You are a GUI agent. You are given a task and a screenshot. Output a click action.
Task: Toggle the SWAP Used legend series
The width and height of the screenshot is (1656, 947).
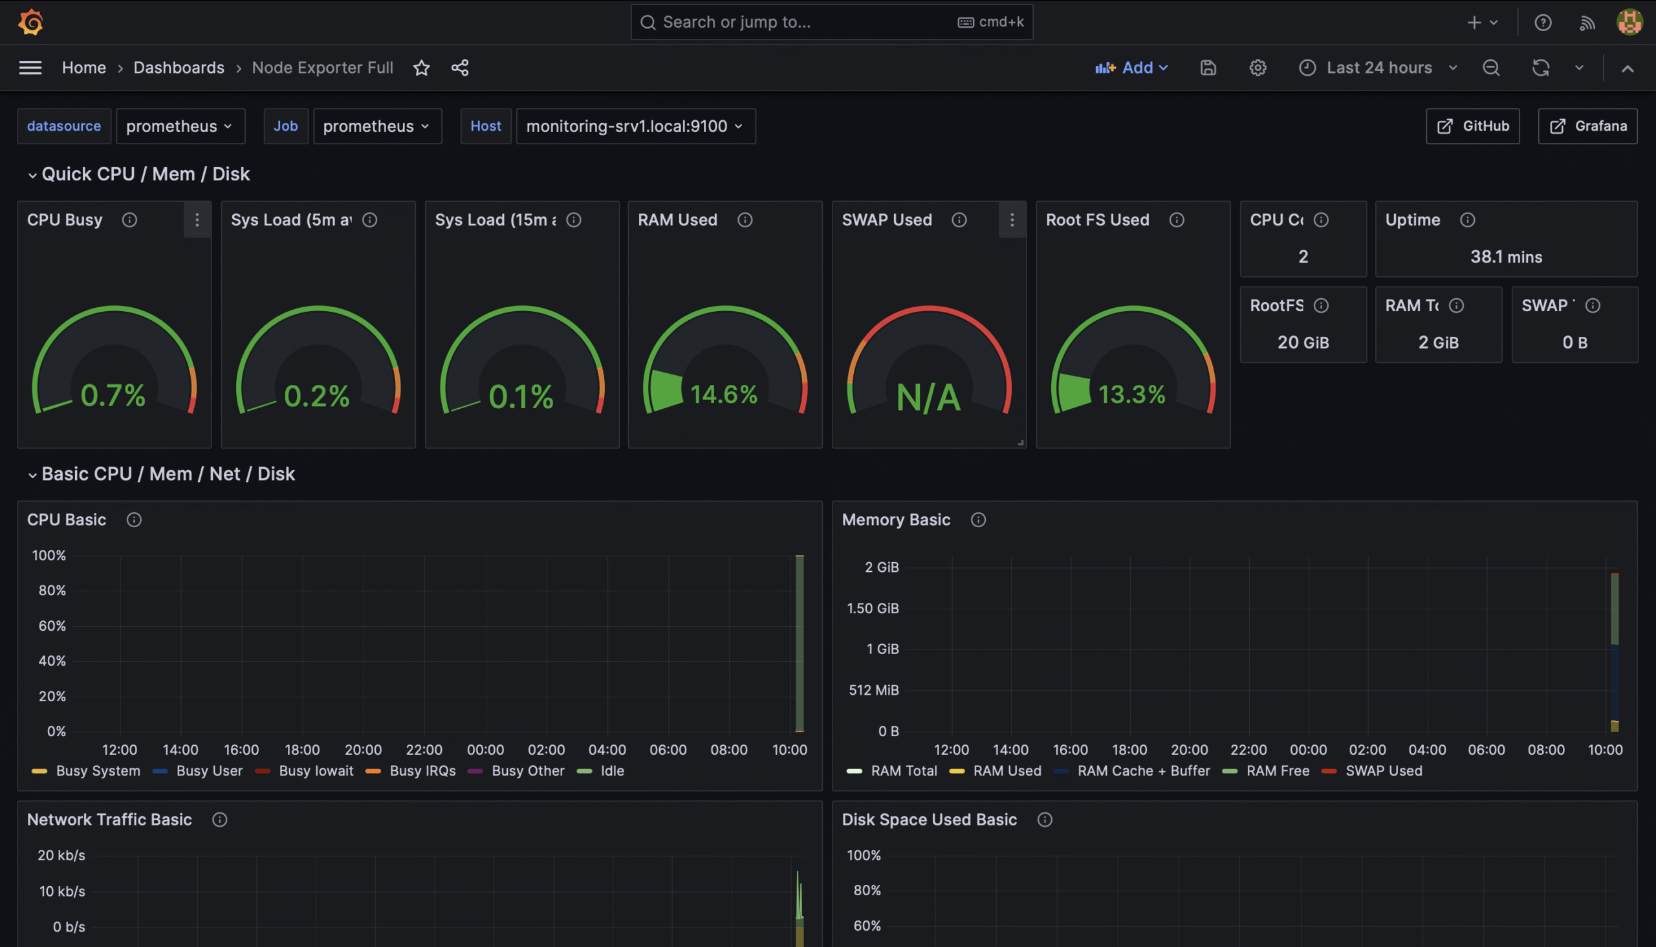pyautogui.click(x=1383, y=771)
